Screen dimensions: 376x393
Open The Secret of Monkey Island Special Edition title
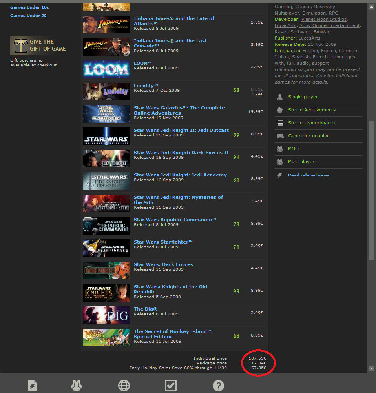(x=173, y=334)
